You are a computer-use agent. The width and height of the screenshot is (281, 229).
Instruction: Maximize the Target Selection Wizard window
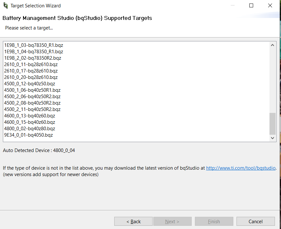coord(251,5)
